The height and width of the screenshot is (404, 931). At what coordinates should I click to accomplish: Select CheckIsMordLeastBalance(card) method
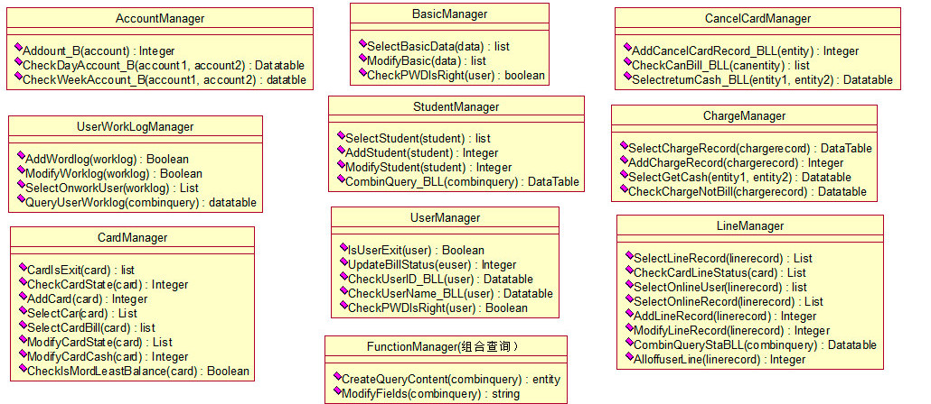pyautogui.click(x=138, y=372)
